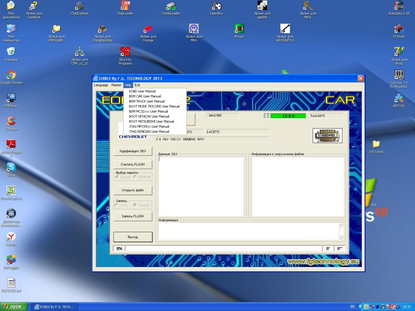Open Корзина recycle bin
Image resolution: width=415 pixels, height=311 pixels.
(11, 54)
